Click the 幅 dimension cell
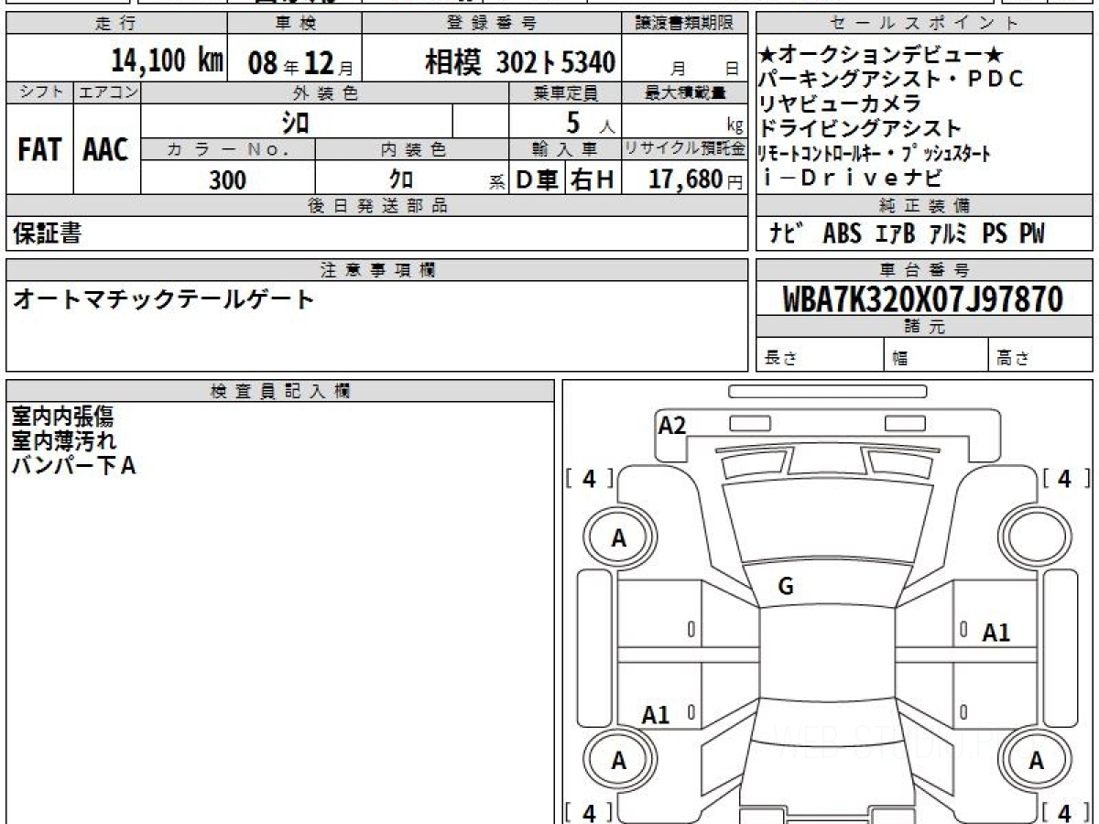This screenshot has height=824, width=1099. (x=936, y=355)
